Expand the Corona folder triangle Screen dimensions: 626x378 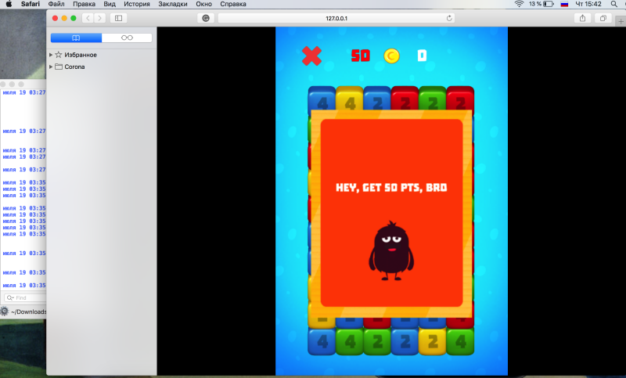click(51, 67)
